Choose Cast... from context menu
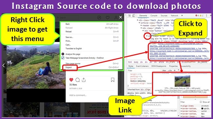The width and height of the screenshot is (213, 119). coord(92,45)
